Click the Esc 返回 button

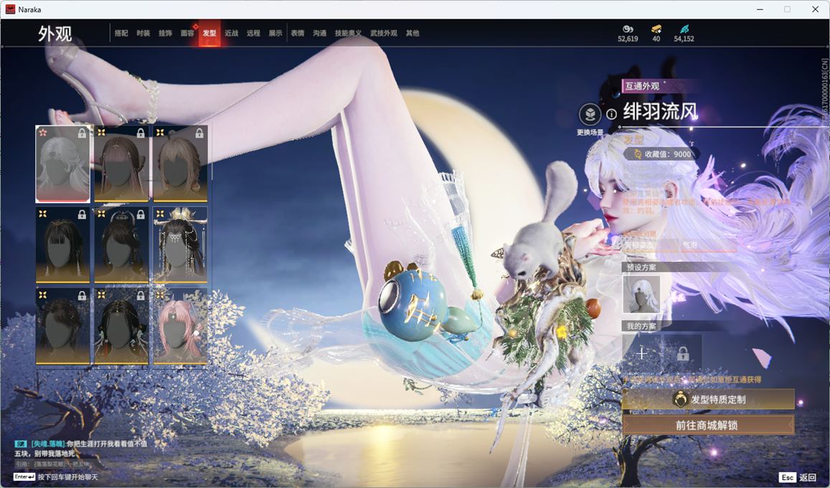(798, 477)
